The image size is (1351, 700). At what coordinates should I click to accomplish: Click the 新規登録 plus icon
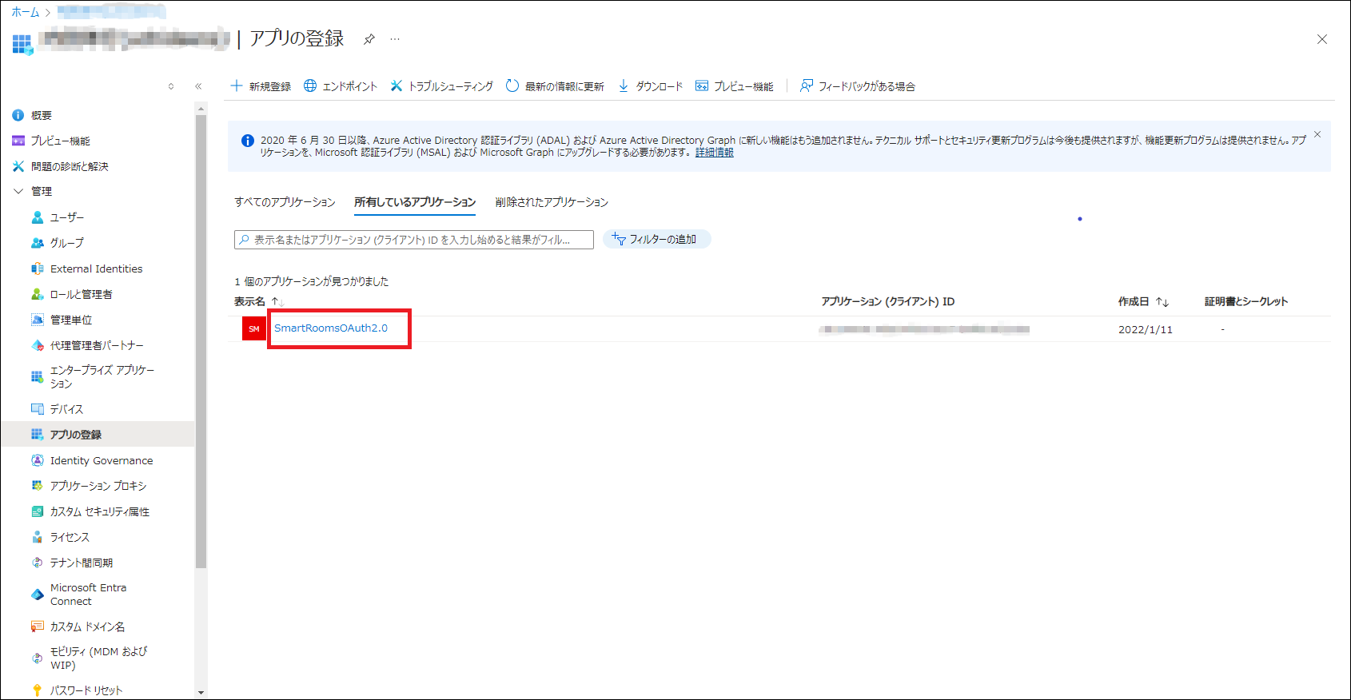coord(237,86)
